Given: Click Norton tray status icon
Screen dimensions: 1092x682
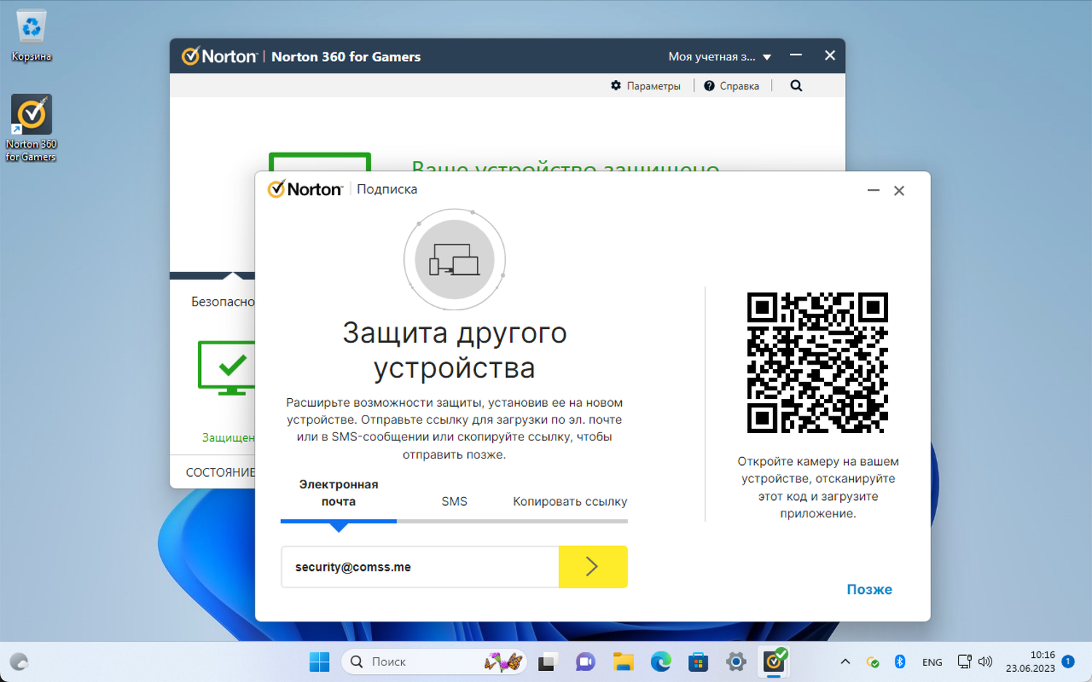Looking at the screenshot, I should (873, 662).
